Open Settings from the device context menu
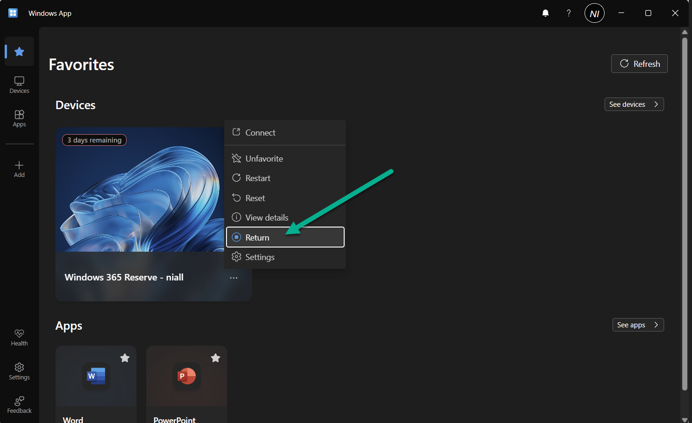 tap(285, 257)
